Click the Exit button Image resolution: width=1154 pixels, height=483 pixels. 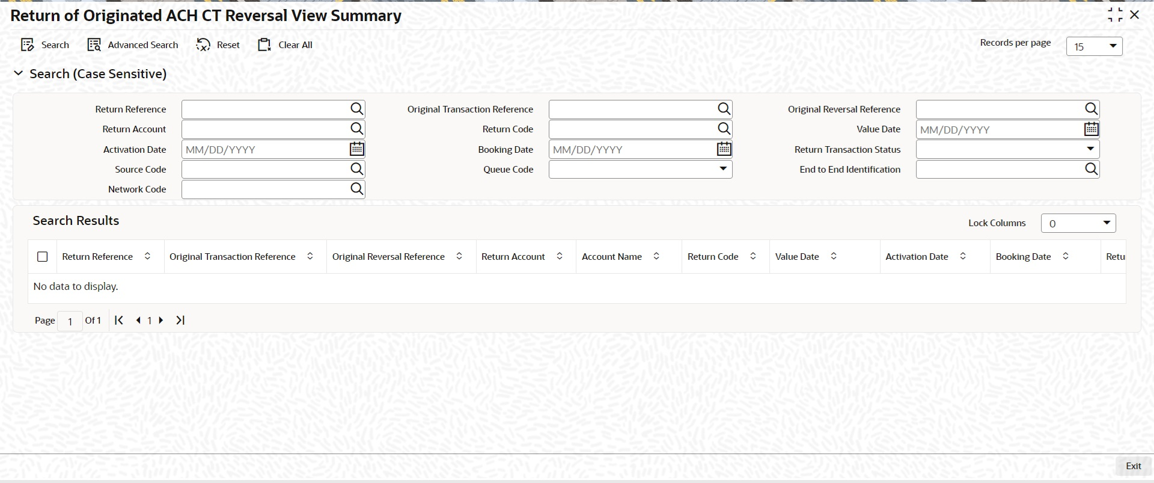[x=1133, y=466]
